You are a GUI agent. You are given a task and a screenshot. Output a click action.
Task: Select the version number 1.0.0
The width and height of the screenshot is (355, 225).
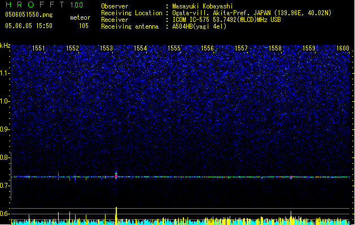[77, 4]
